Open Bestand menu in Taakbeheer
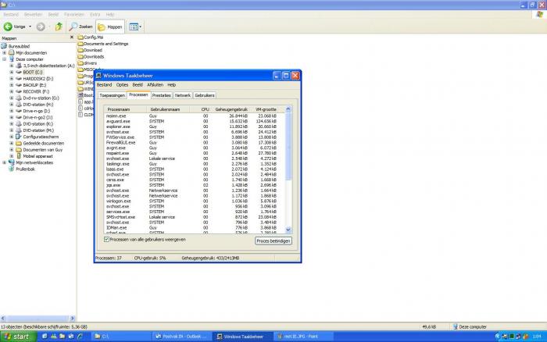Viewport: 547px width, 342px height. [104, 84]
